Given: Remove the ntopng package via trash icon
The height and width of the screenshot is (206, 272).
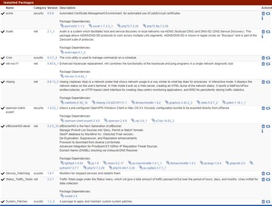Looking at the screenshot, I should pyautogui.click(x=263, y=82).
